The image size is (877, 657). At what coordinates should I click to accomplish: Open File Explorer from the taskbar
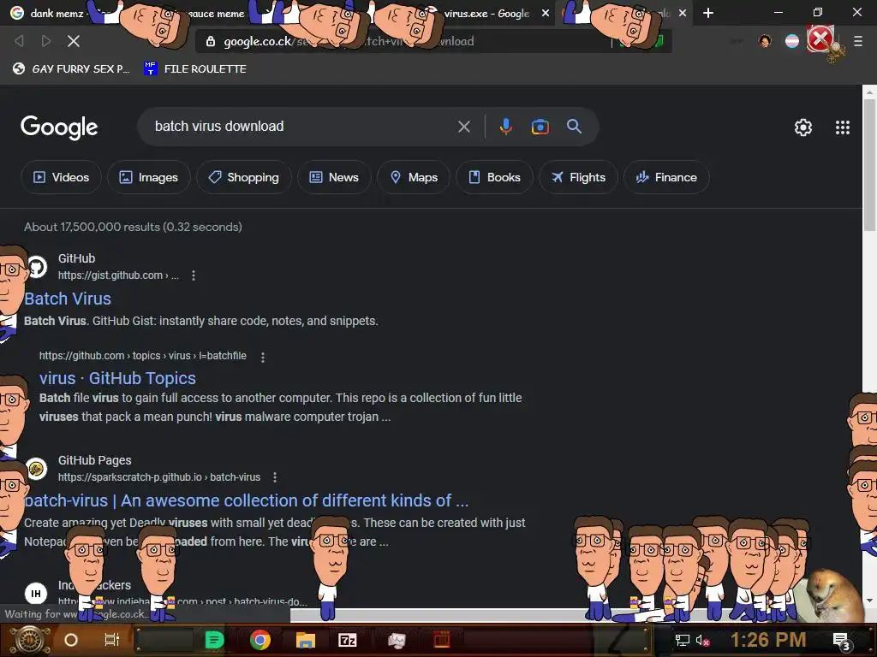pos(306,640)
